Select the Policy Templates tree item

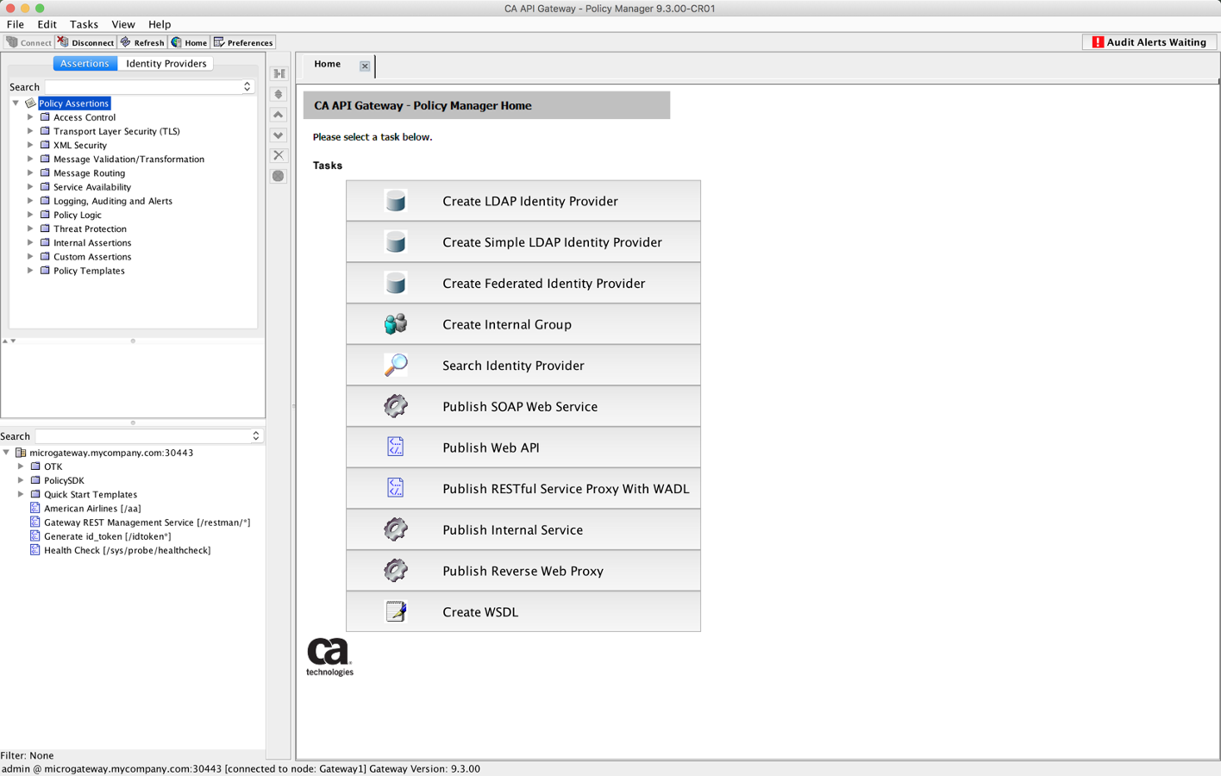[89, 271]
